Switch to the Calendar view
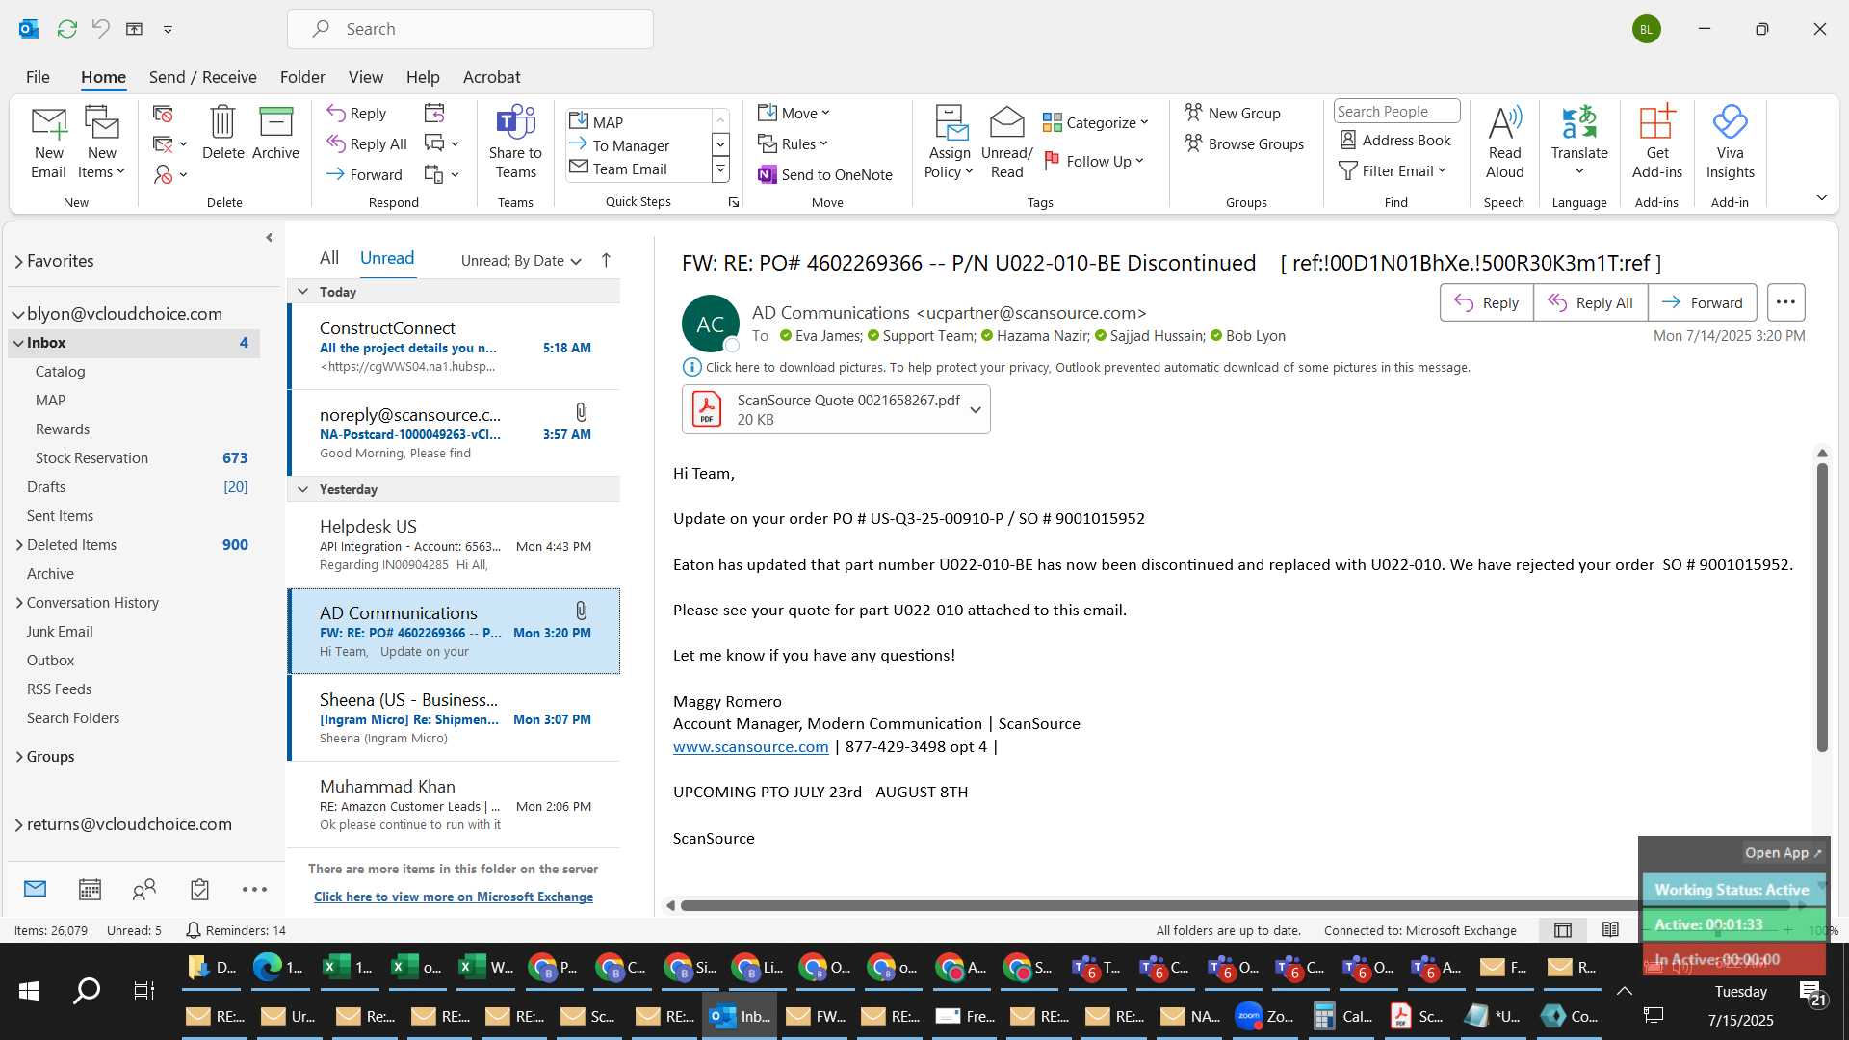 pos(90,889)
